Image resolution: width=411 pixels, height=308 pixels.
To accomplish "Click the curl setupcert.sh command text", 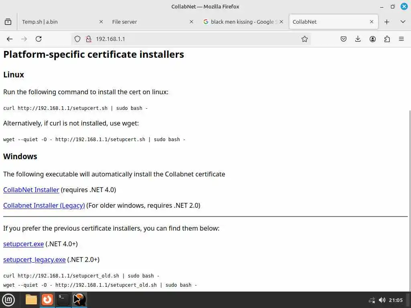I will 75,108.
